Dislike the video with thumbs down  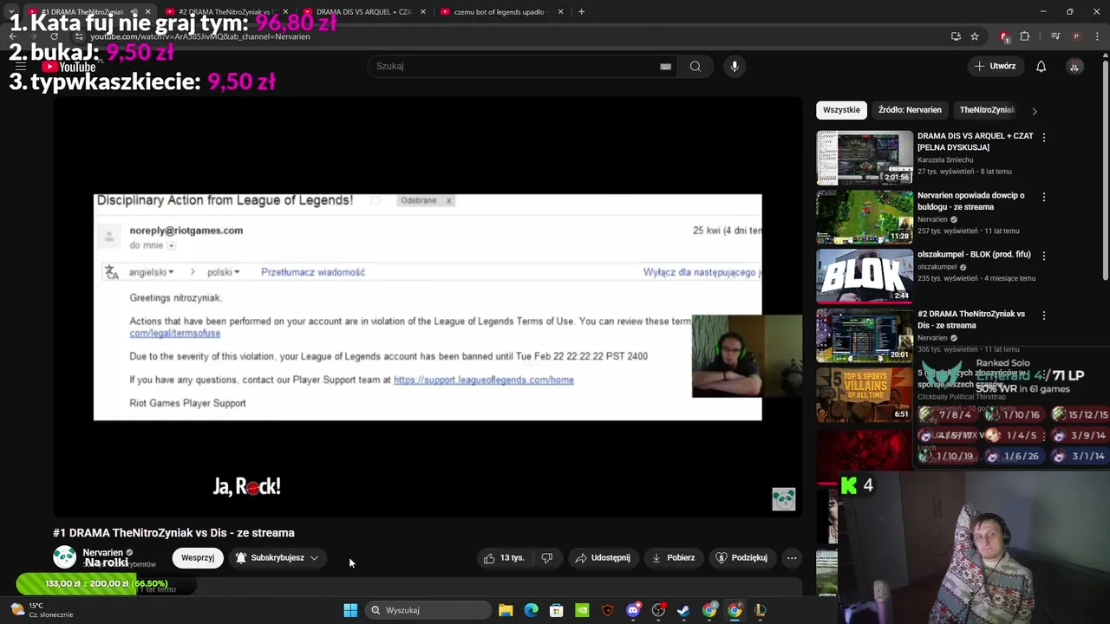[x=547, y=558]
